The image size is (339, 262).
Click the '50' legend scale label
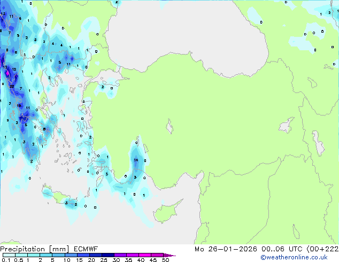(166, 260)
